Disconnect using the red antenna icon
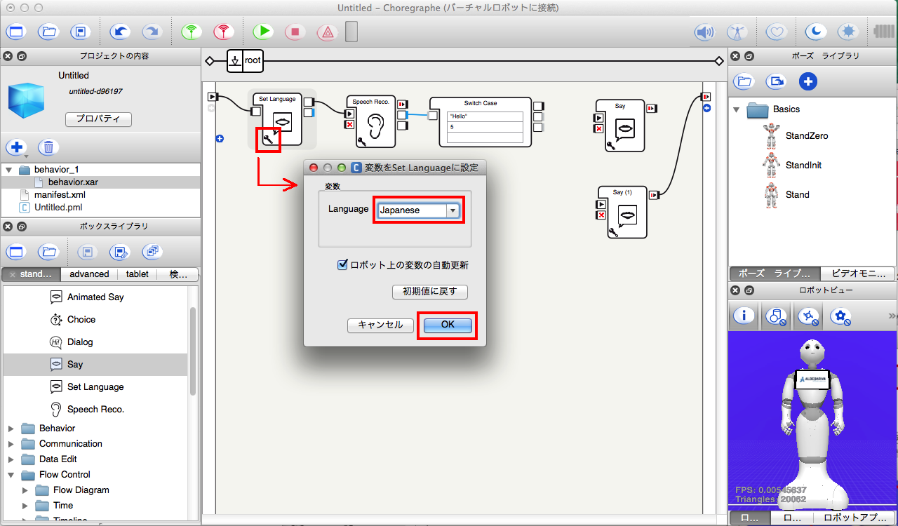898x526 pixels. [x=223, y=32]
